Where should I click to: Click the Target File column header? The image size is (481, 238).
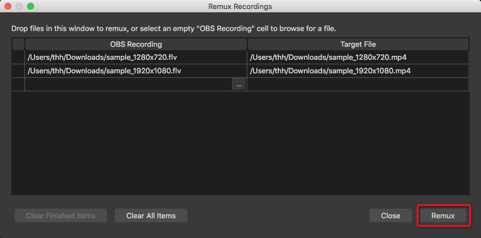pos(358,45)
